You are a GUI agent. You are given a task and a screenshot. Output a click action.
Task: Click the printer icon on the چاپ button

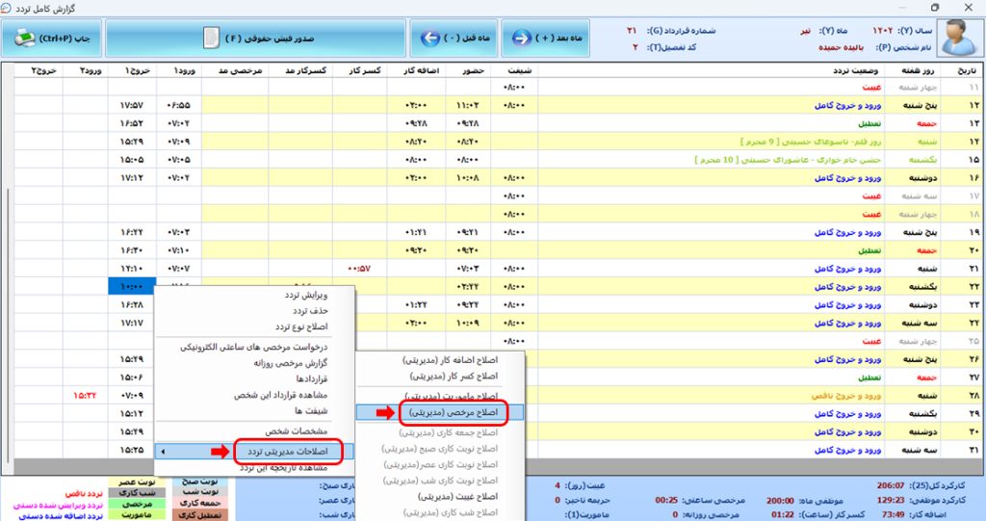click(x=24, y=39)
